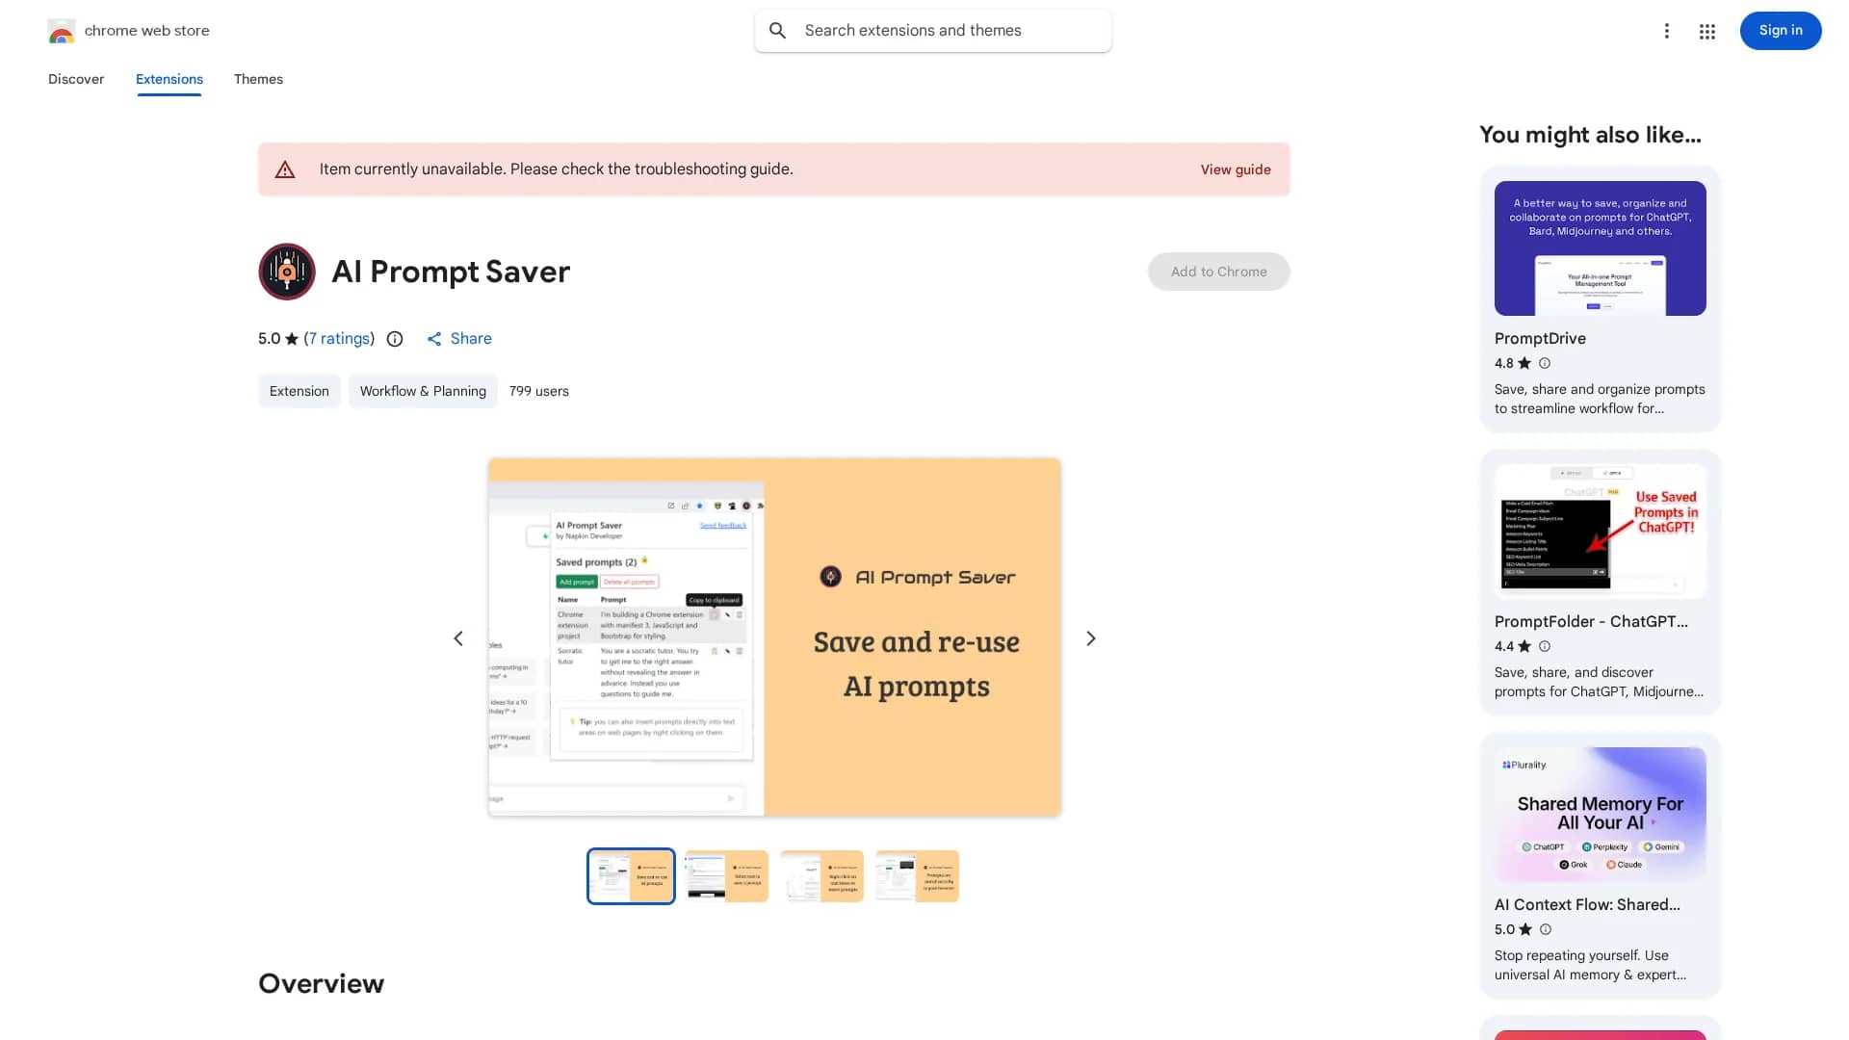The height and width of the screenshot is (1040, 1849).
Task: Click the Extension category chip
Action: [x=299, y=391]
